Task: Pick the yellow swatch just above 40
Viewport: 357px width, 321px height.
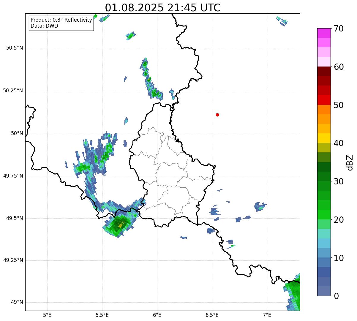Action: 324,138
